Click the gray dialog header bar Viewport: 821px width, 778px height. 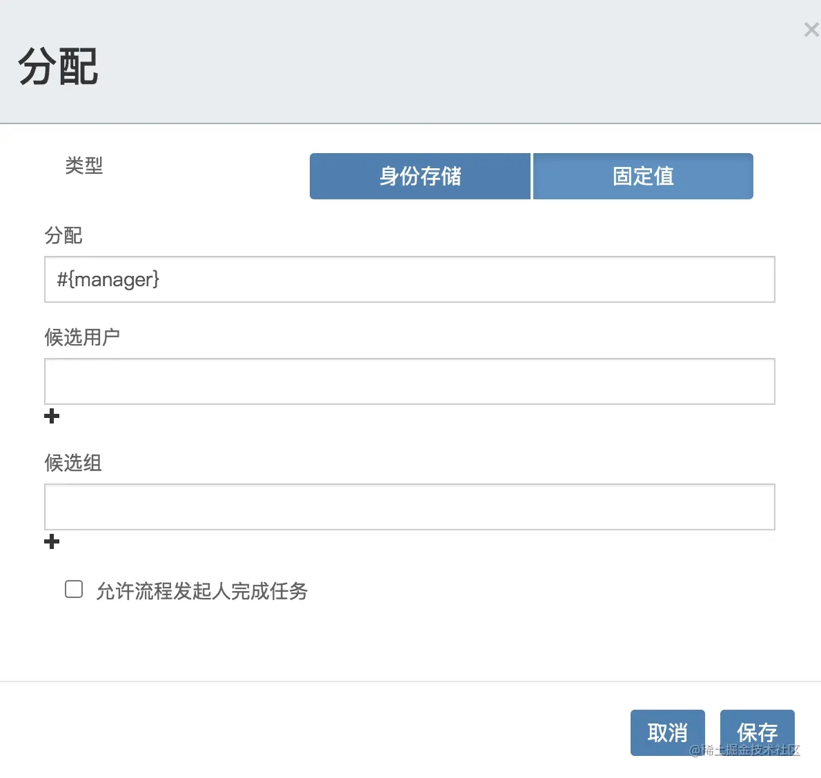(410, 62)
